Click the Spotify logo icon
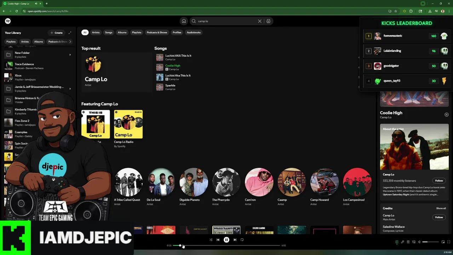Screen dimensions: 453x255 click(x=8, y=21)
